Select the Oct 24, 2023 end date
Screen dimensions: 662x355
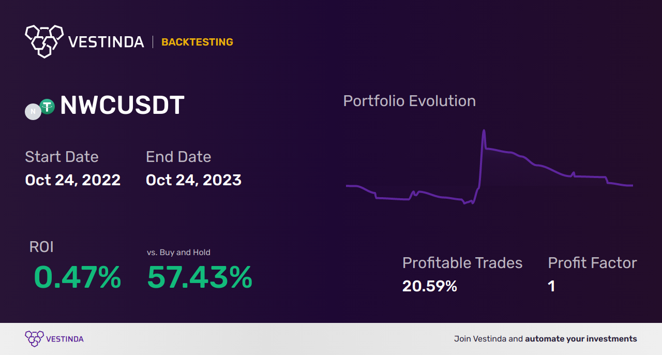[x=193, y=180]
